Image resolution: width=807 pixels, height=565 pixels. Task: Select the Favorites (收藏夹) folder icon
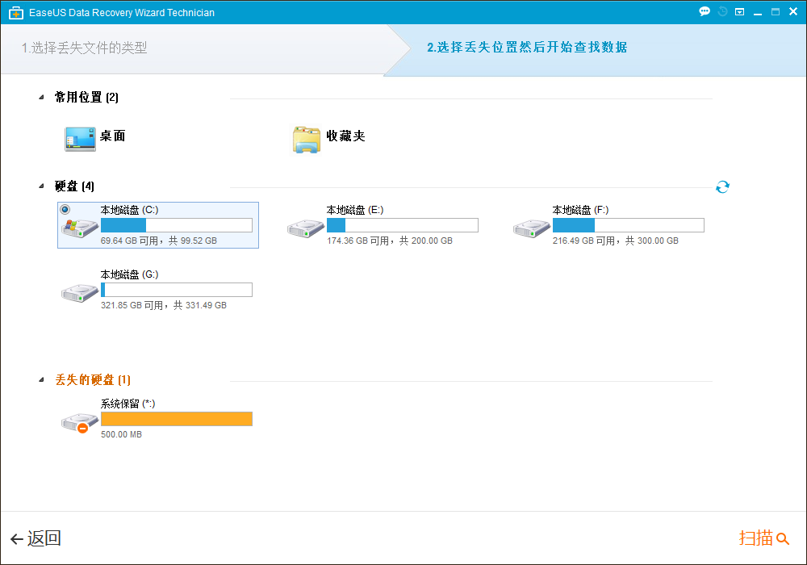coord(306,140)
